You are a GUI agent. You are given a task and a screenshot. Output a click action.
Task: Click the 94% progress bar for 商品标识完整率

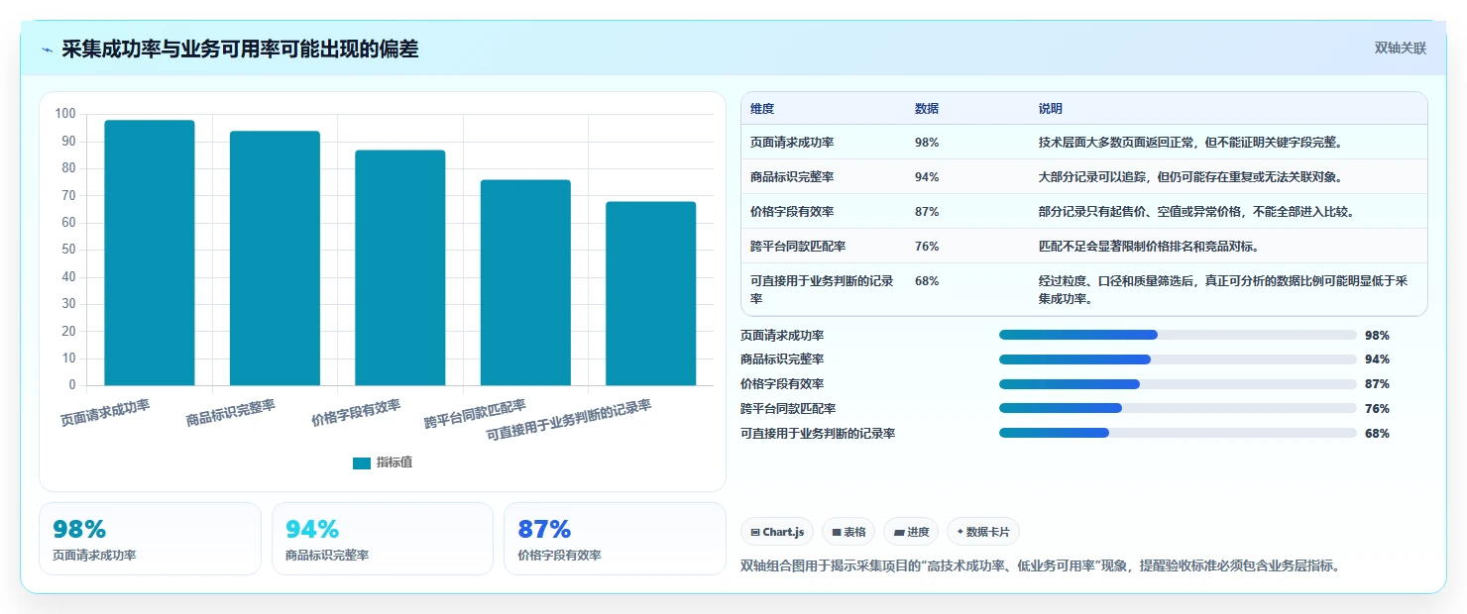point(1178,359)
